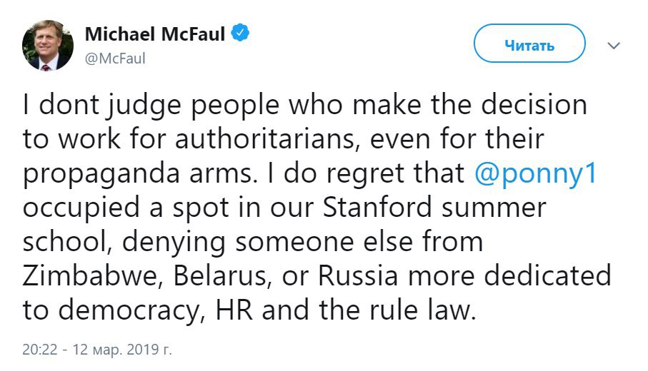This screenshot has width=648, height=371.
Task: Click the word authoritarians in the tweet
Action: [264, 138]
